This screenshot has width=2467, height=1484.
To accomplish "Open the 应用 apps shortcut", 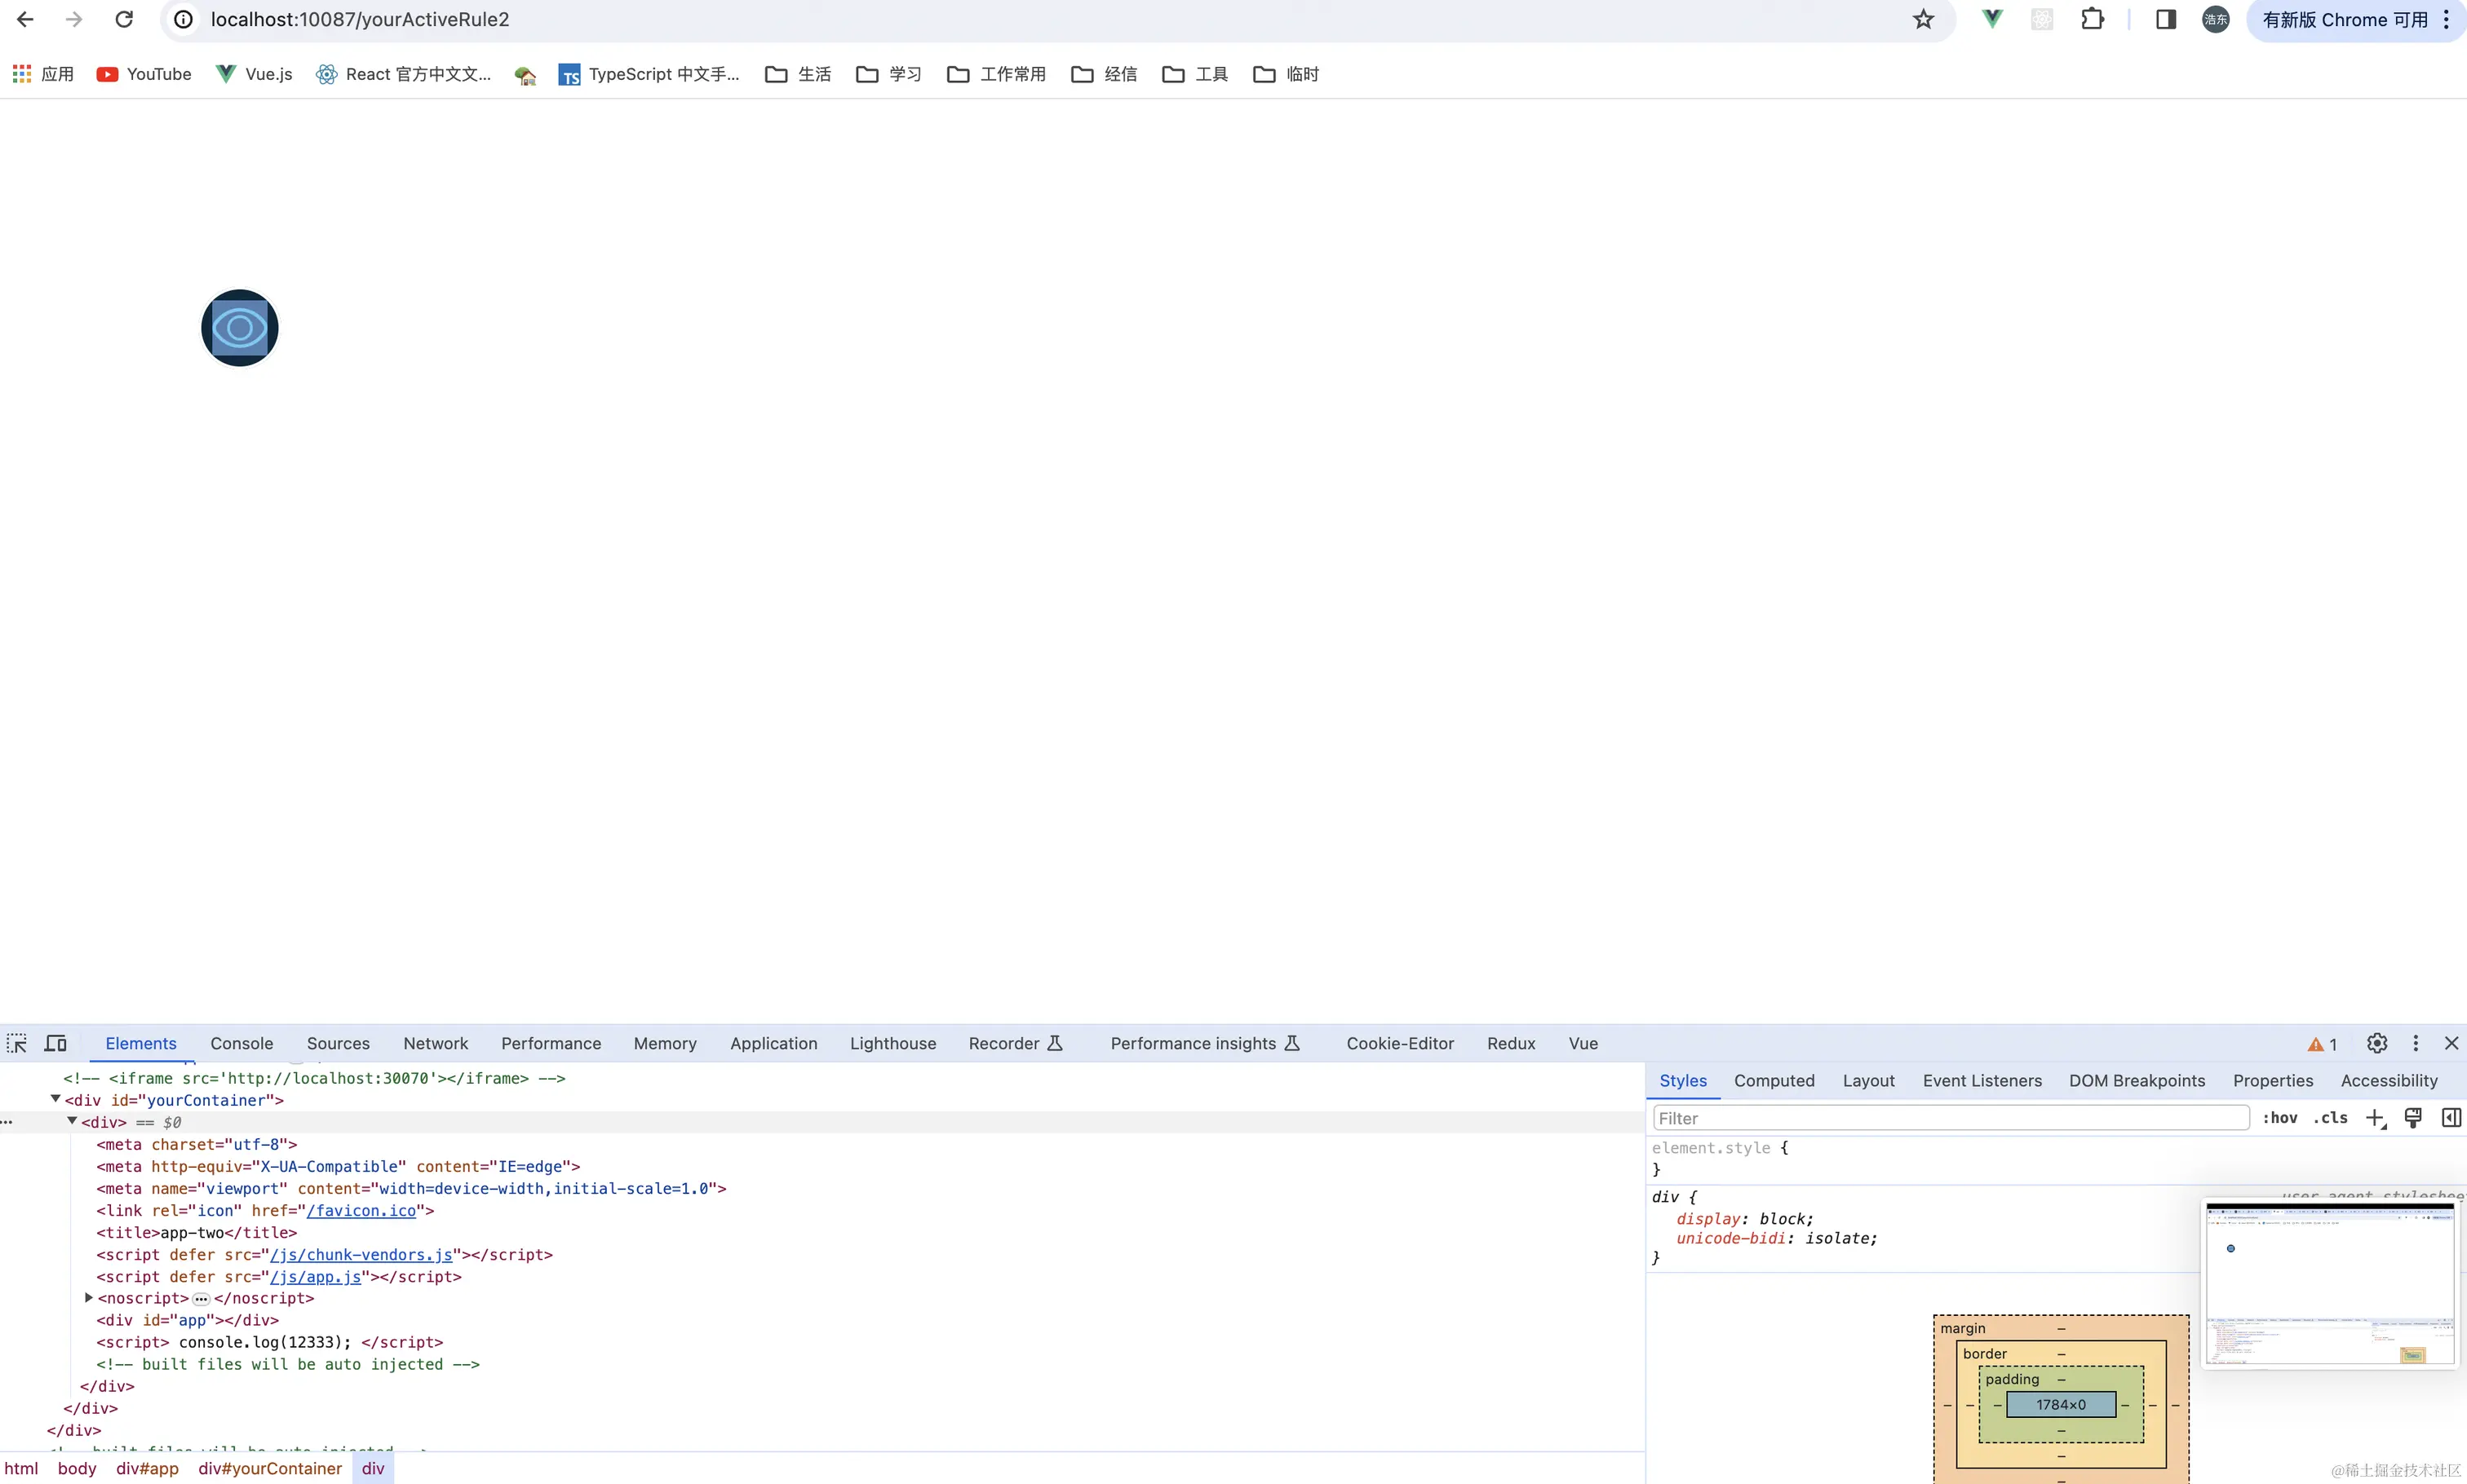I will (x=43, y=74).
